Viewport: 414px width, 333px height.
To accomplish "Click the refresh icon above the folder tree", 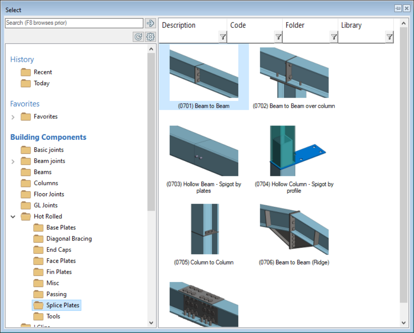I will [x=137, y=37].
